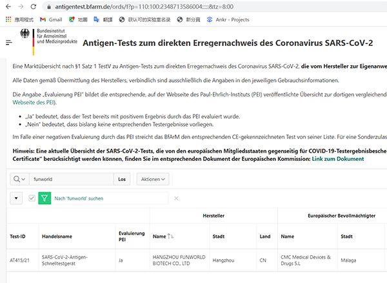Click the 'Handelsname' column header
Viewport: 387px width, 283px height.
57,236
